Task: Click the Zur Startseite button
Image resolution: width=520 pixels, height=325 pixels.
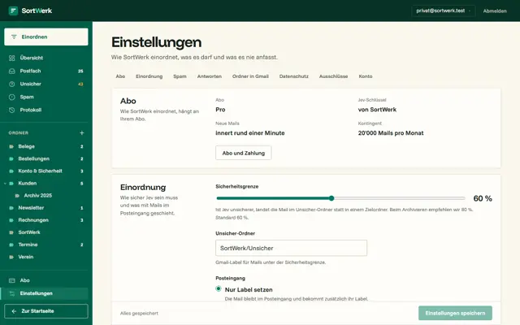Action: tap(46, 311)
